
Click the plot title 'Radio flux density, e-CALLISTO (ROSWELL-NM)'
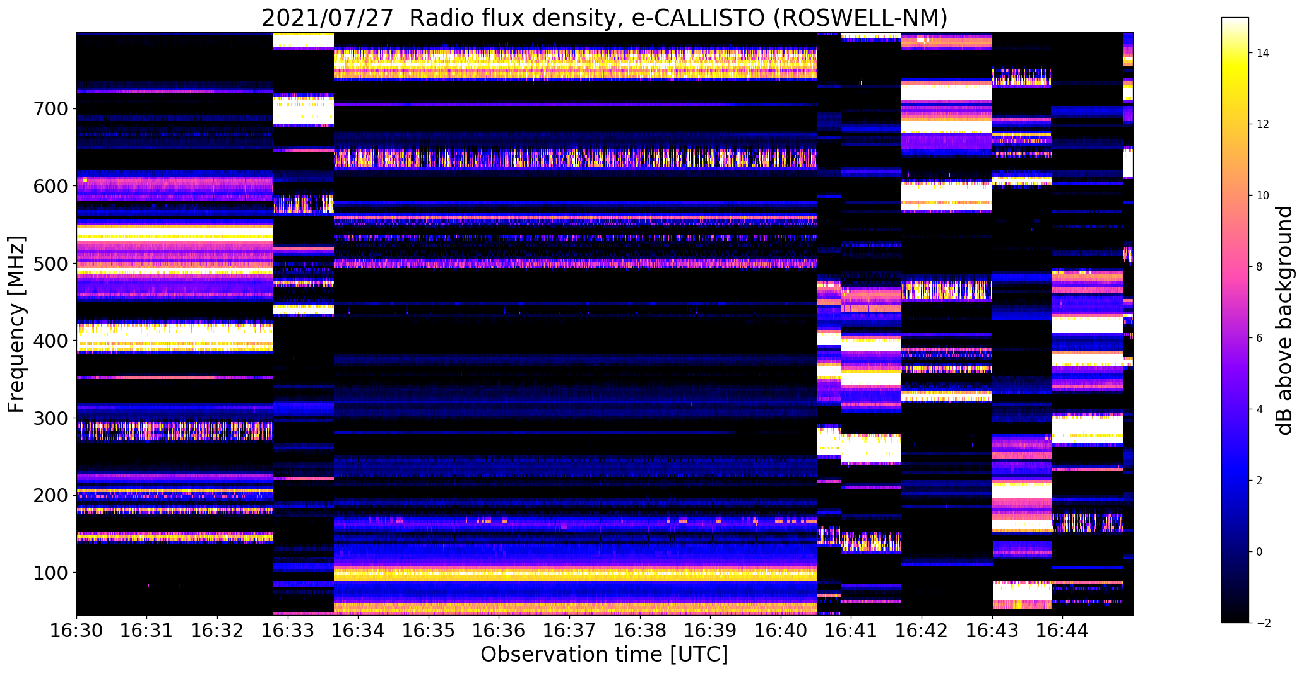(679, 18)
